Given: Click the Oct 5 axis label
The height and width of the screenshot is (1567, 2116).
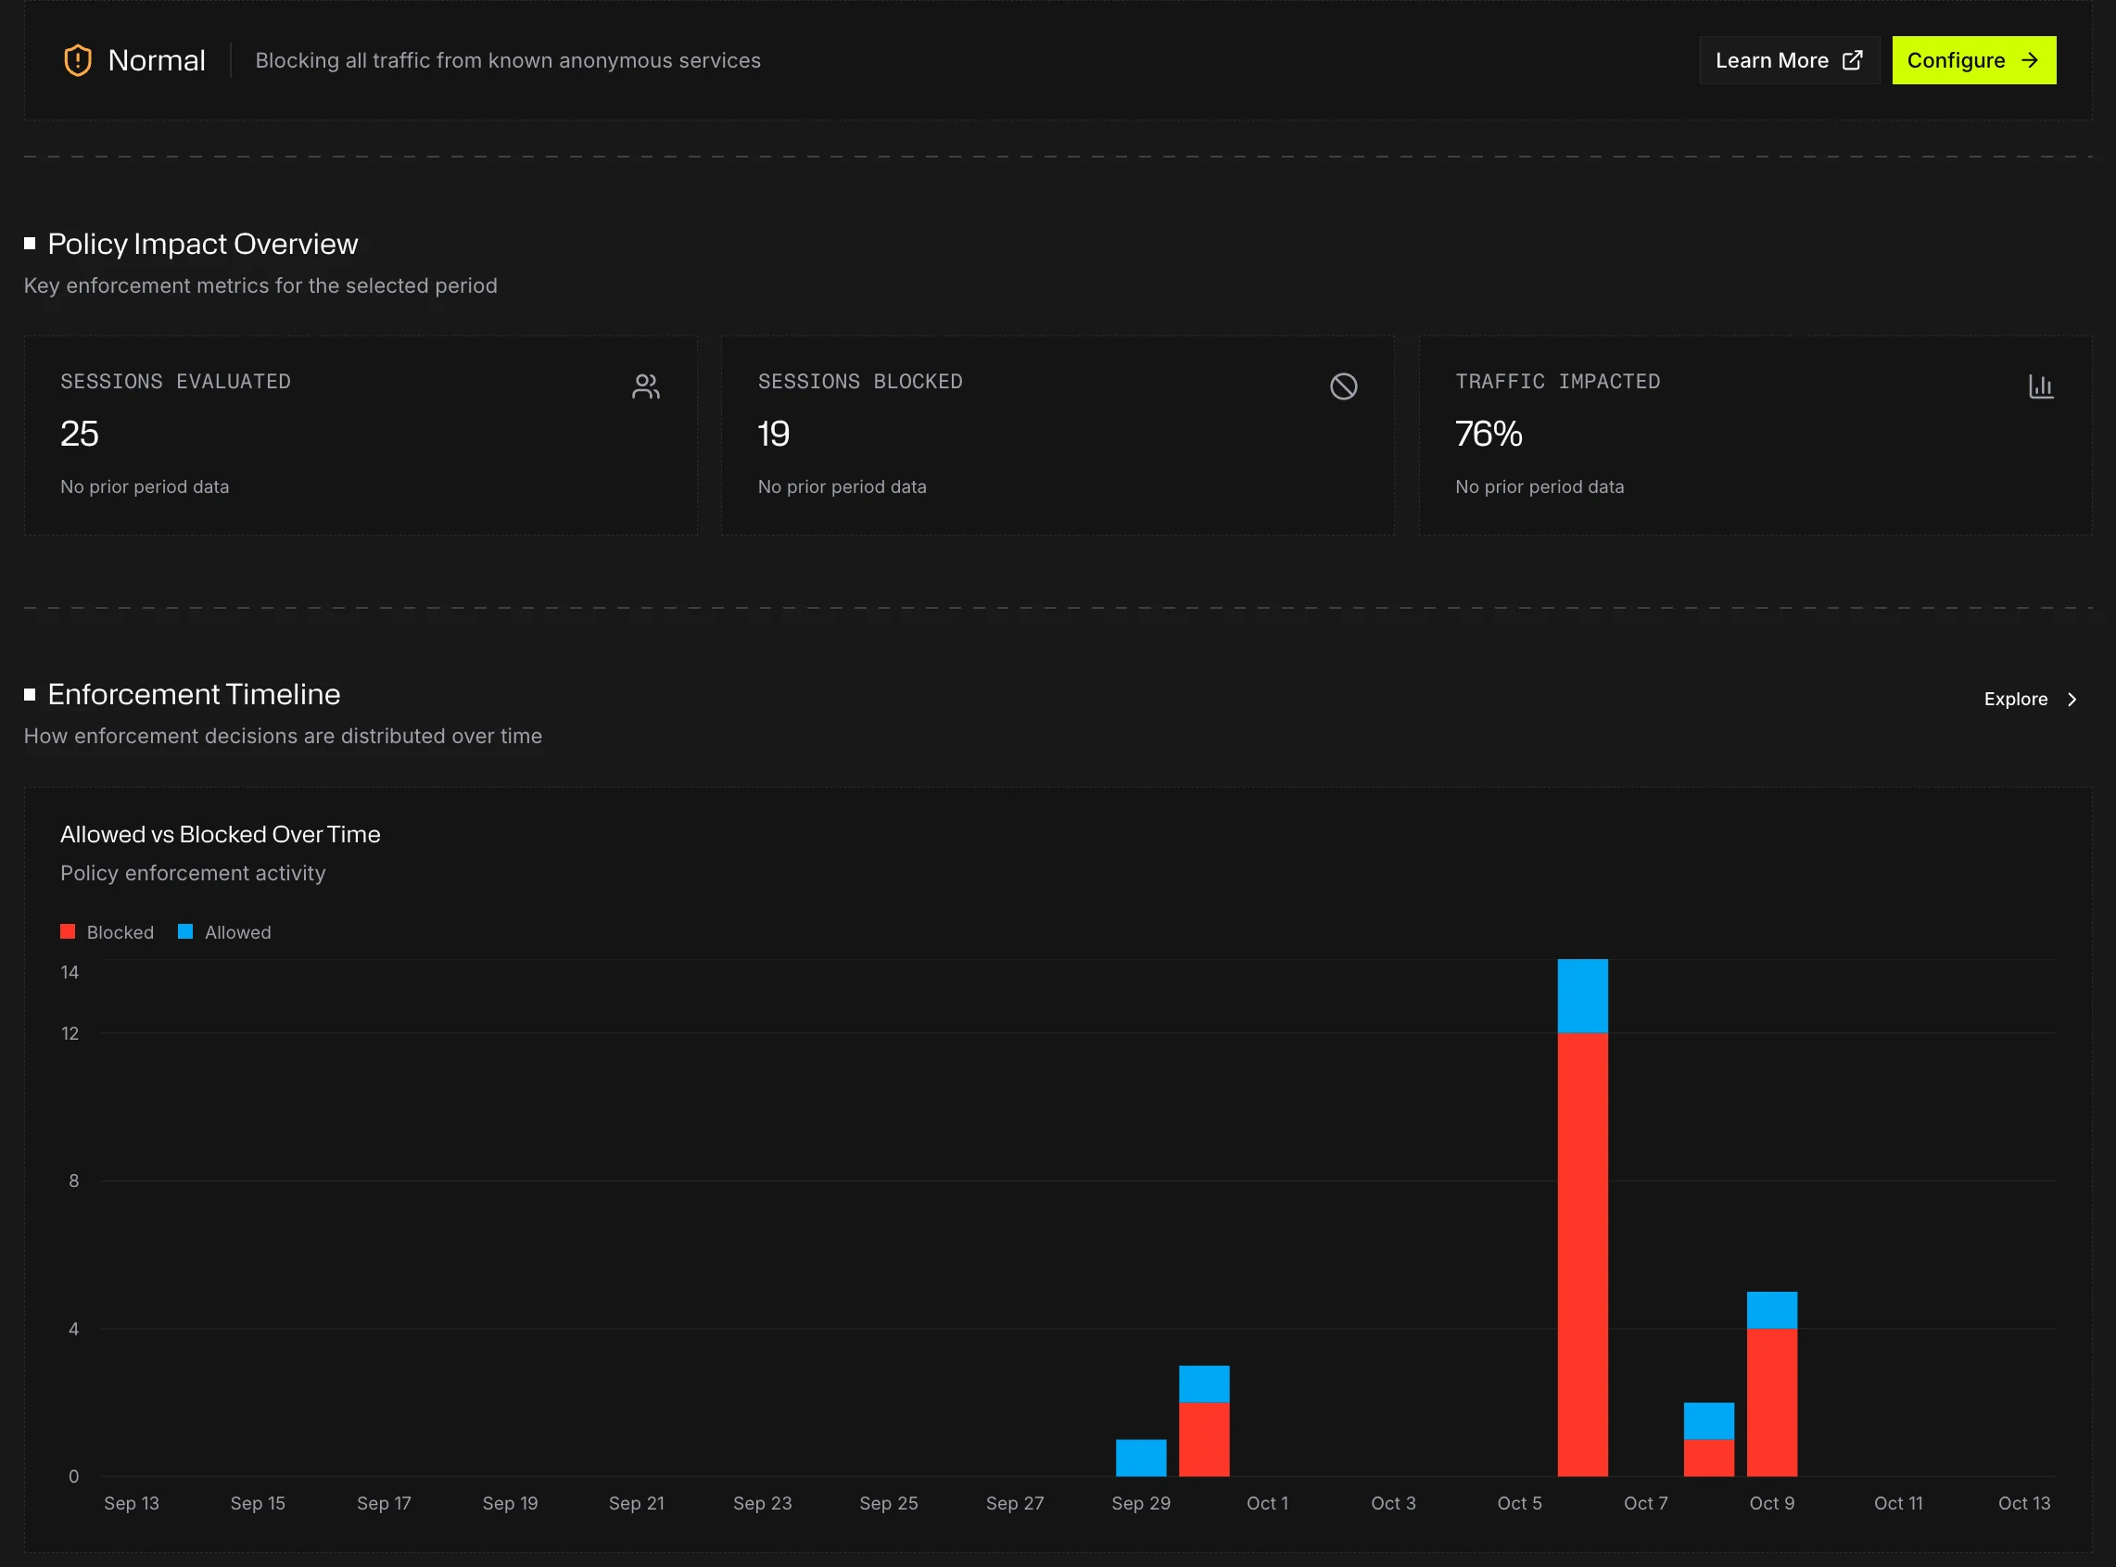Looking at the screenshot, I should (x=1519, y=1502).
